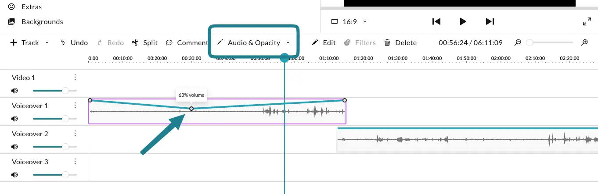598x194 pixels.
Task: Click the Voiceover 2 volume slider
Action: click(55, 146)
